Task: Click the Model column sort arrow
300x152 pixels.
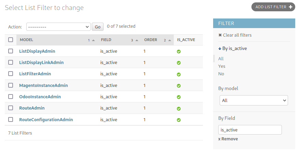Action: coord(93,40)
